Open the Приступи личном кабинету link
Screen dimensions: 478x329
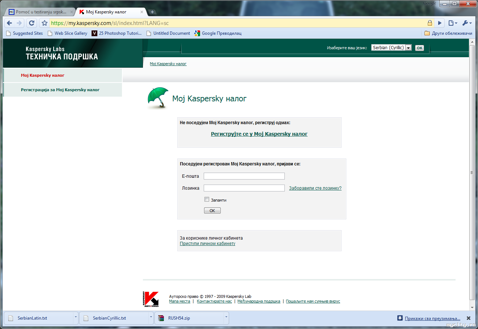pos(208,244)
